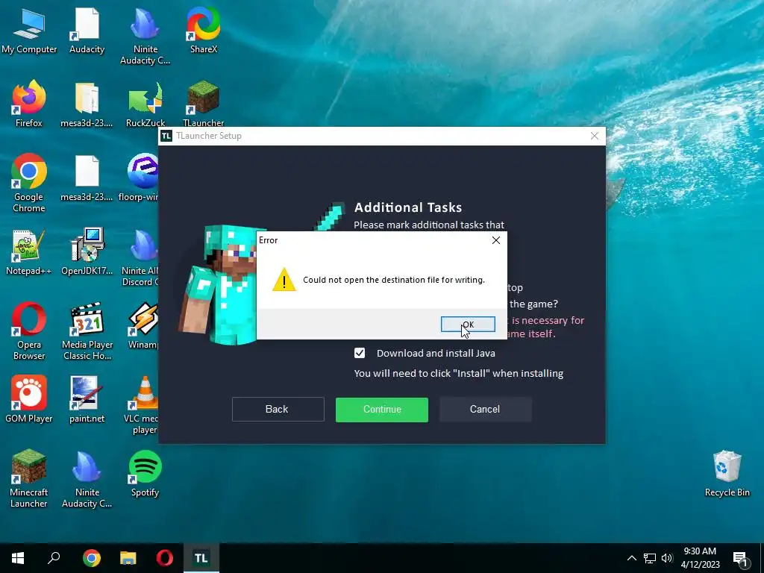The width and height of the screenshot is (764, 573).
Task: Select GOM Player desktop icon
Action: coord(29,400)
